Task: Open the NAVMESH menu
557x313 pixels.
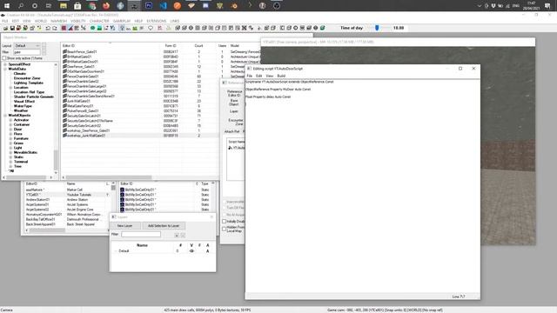Action: coord(58,21)
